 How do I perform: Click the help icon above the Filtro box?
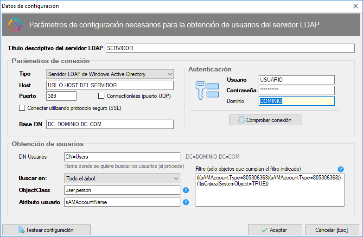[x=341, y=169]
